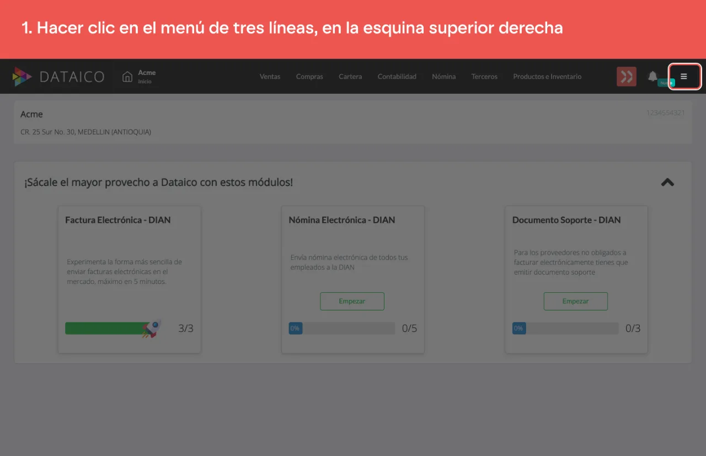Open the Compras menu
Screen dimensions: 706x456
pyautogui.click(x=309, y=77)
